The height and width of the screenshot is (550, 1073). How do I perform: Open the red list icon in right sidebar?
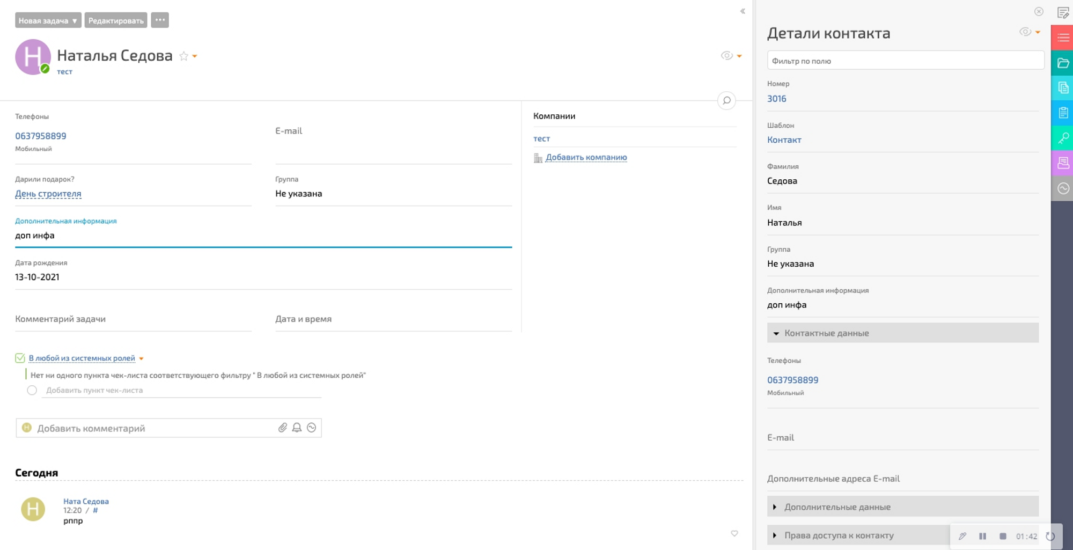pyautogui.click(x=1063, y=38)
